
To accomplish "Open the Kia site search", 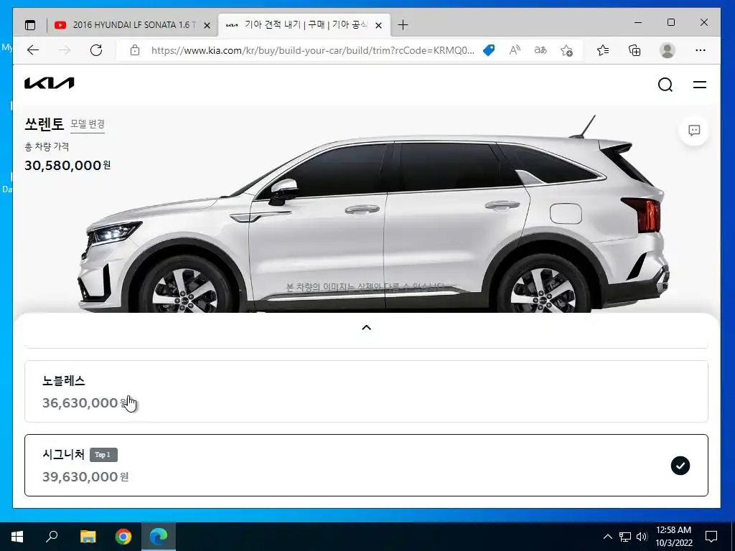I will coord(665,85).
